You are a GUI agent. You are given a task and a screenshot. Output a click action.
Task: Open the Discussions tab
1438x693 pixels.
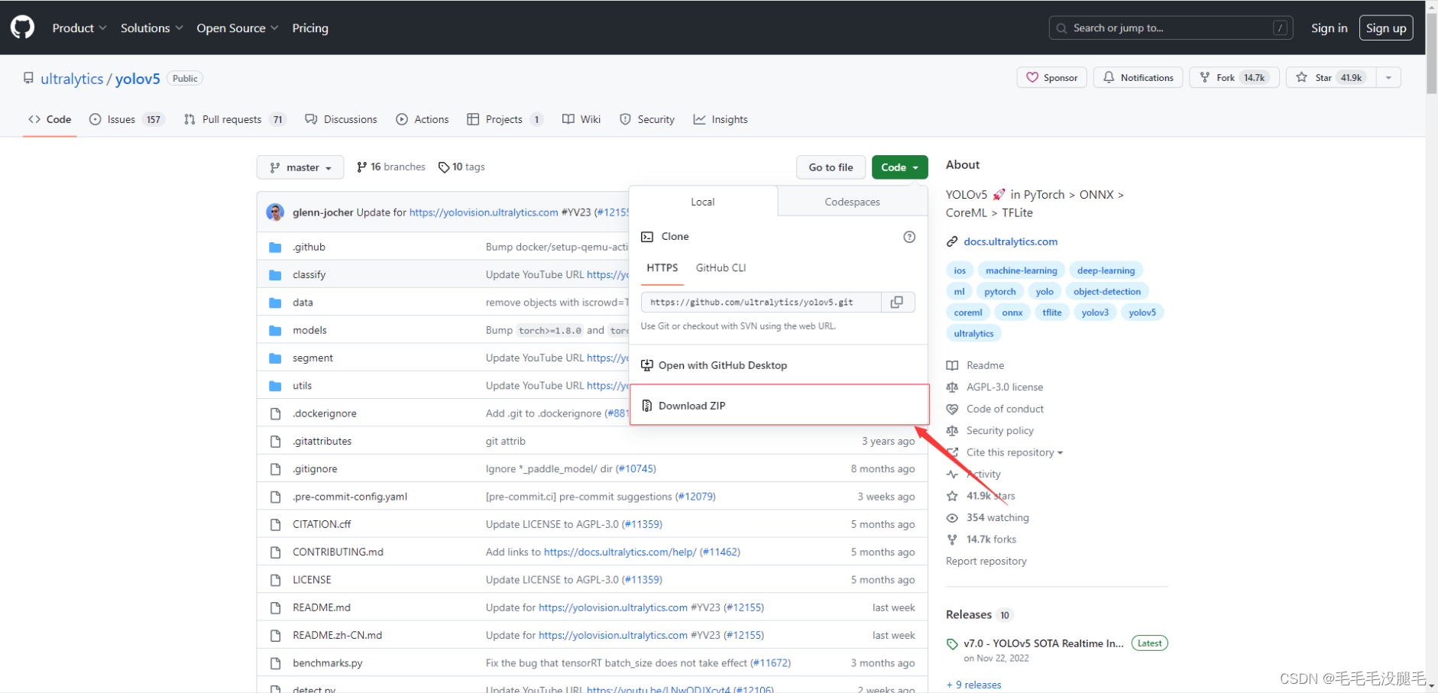[x=341, y=120]
